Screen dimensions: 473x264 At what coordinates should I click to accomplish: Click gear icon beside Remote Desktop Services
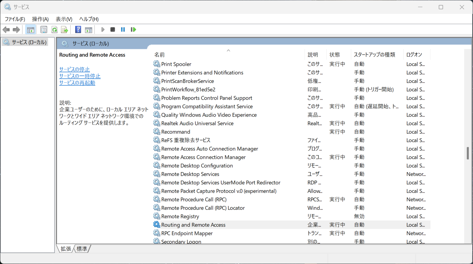click(x=157, y=174)
